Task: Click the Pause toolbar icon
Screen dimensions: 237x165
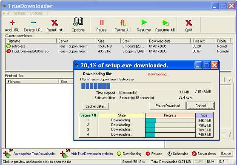Action: [102, 23]
